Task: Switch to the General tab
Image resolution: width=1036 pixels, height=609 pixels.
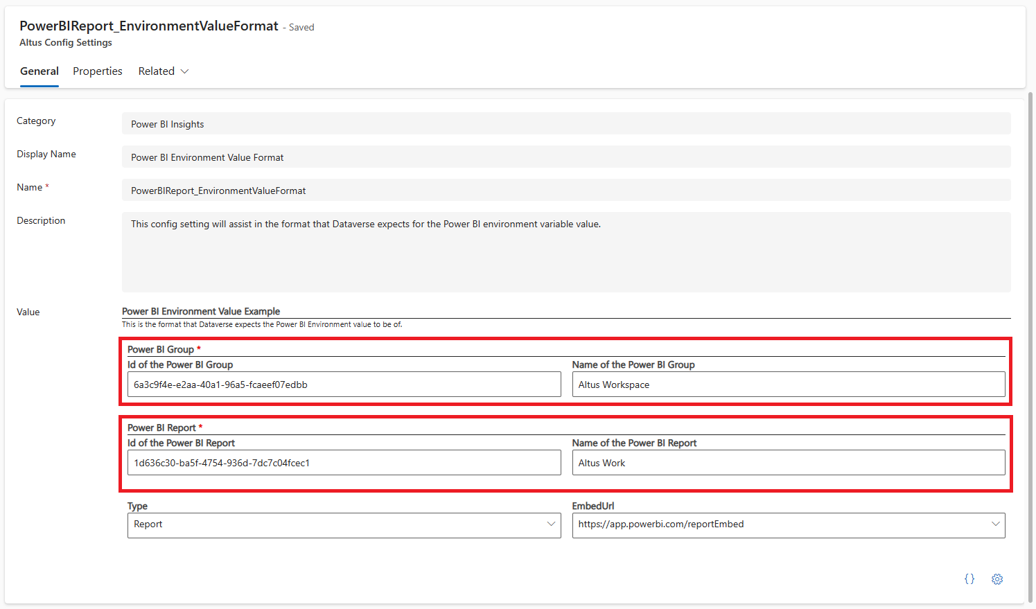Action: 39,71
